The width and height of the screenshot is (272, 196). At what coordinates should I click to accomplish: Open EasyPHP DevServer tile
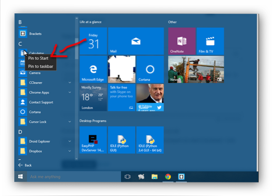93,140
